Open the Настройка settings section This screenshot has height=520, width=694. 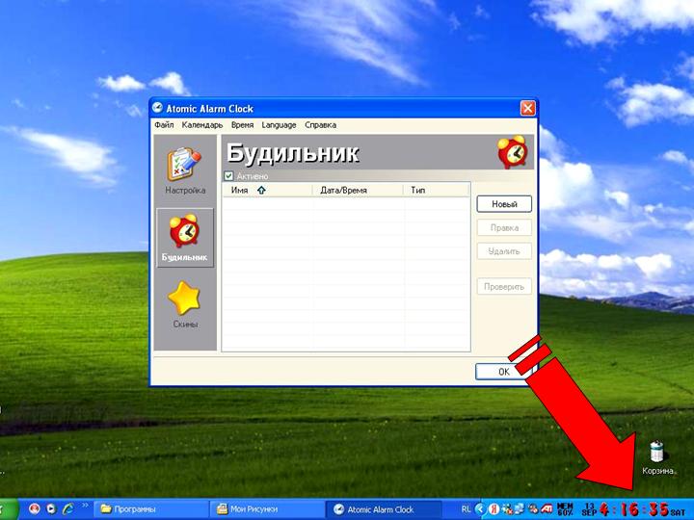(x=184, y=170)
